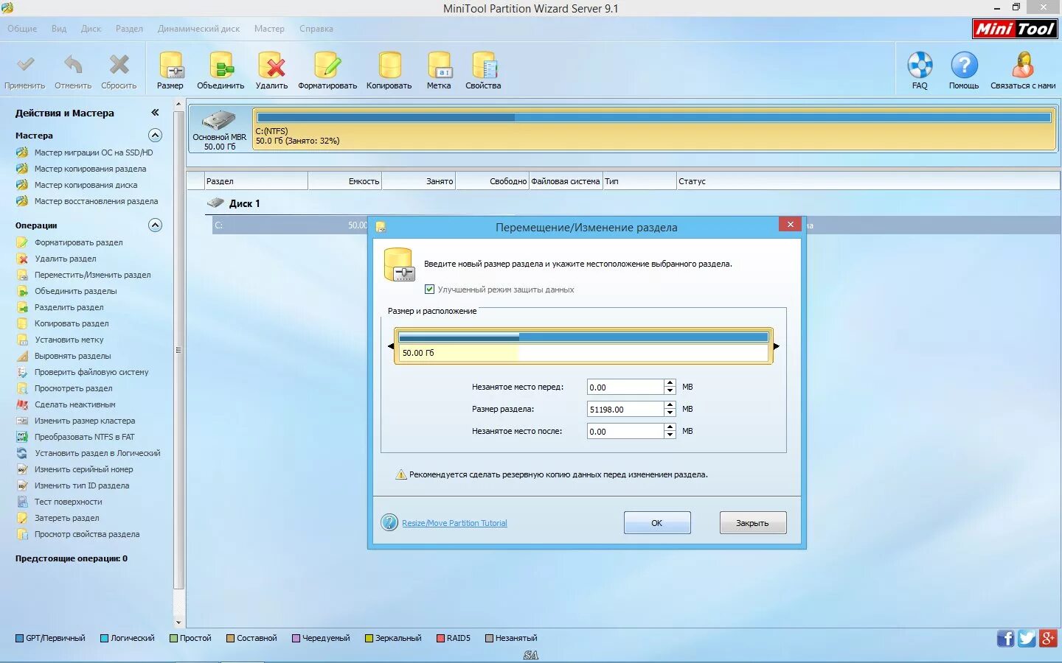Viewport: 1062px width, 663px height.
Task: Launch Мастер копирования диска
Action: [x=86, y=185]
